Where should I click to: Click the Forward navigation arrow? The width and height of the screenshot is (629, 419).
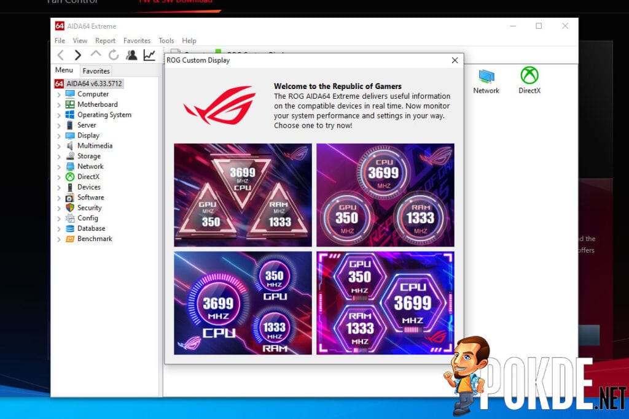coord(78,55)
